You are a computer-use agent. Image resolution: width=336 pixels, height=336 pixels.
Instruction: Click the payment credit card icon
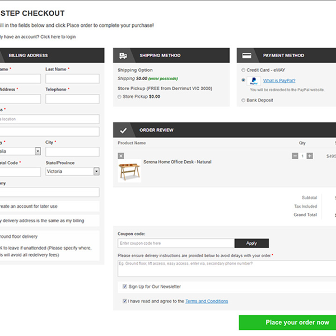click(246, 55)
